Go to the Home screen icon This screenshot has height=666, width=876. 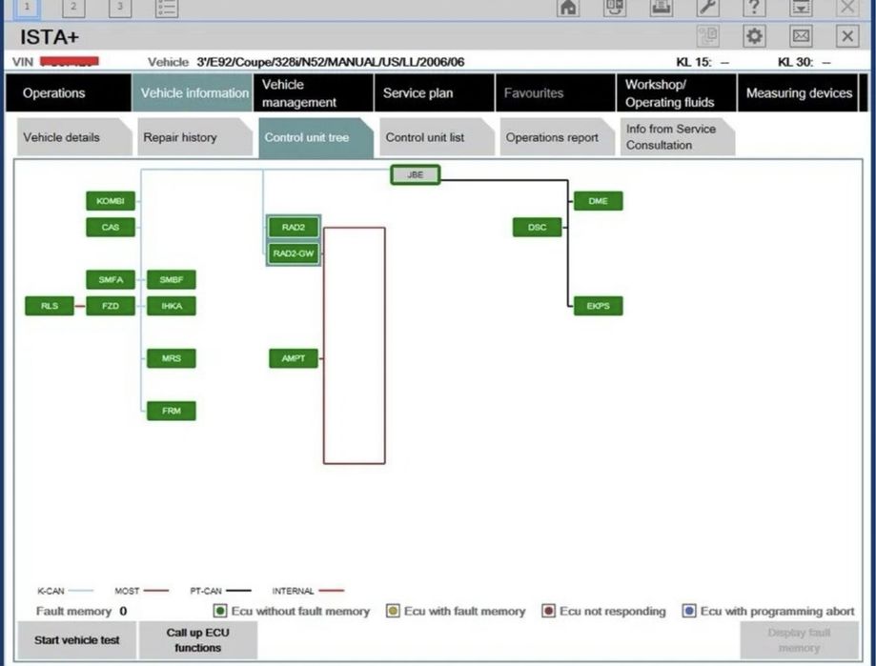coord(568,8)
